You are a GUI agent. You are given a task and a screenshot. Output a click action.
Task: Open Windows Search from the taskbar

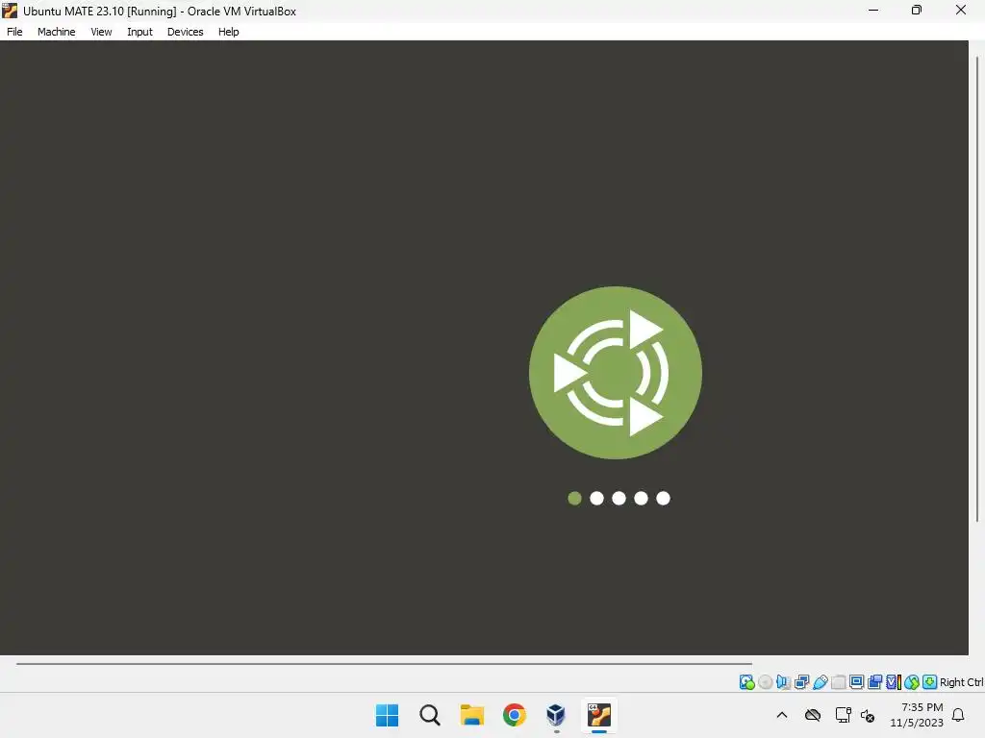430,715
